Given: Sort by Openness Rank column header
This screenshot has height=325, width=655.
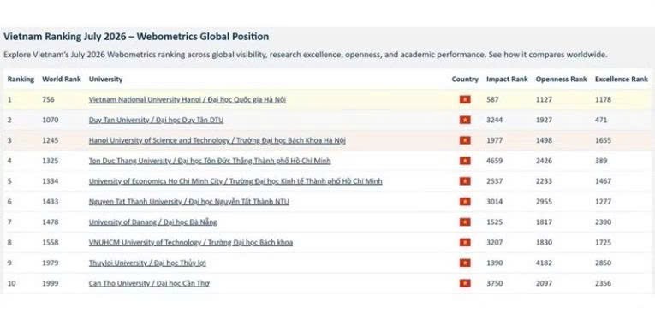Looking at the screenshot, I should click(561, 80).
